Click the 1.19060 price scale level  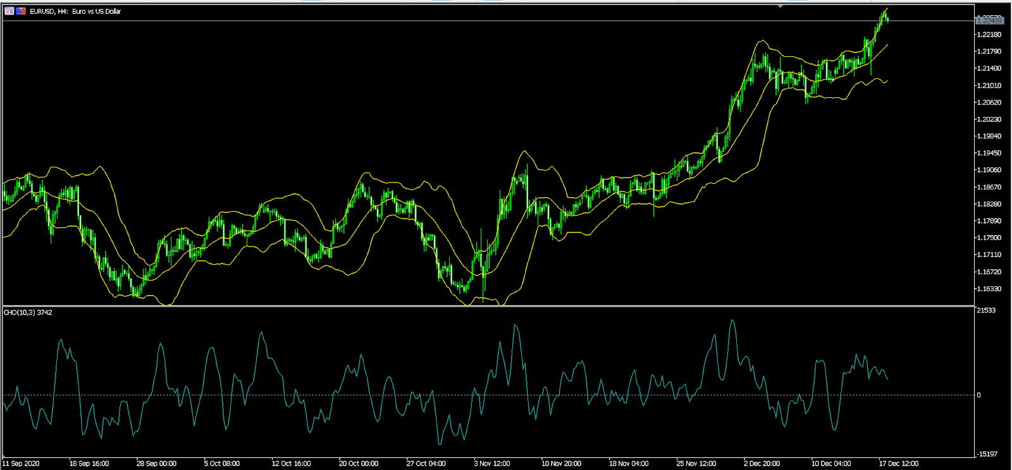(989, 170)
